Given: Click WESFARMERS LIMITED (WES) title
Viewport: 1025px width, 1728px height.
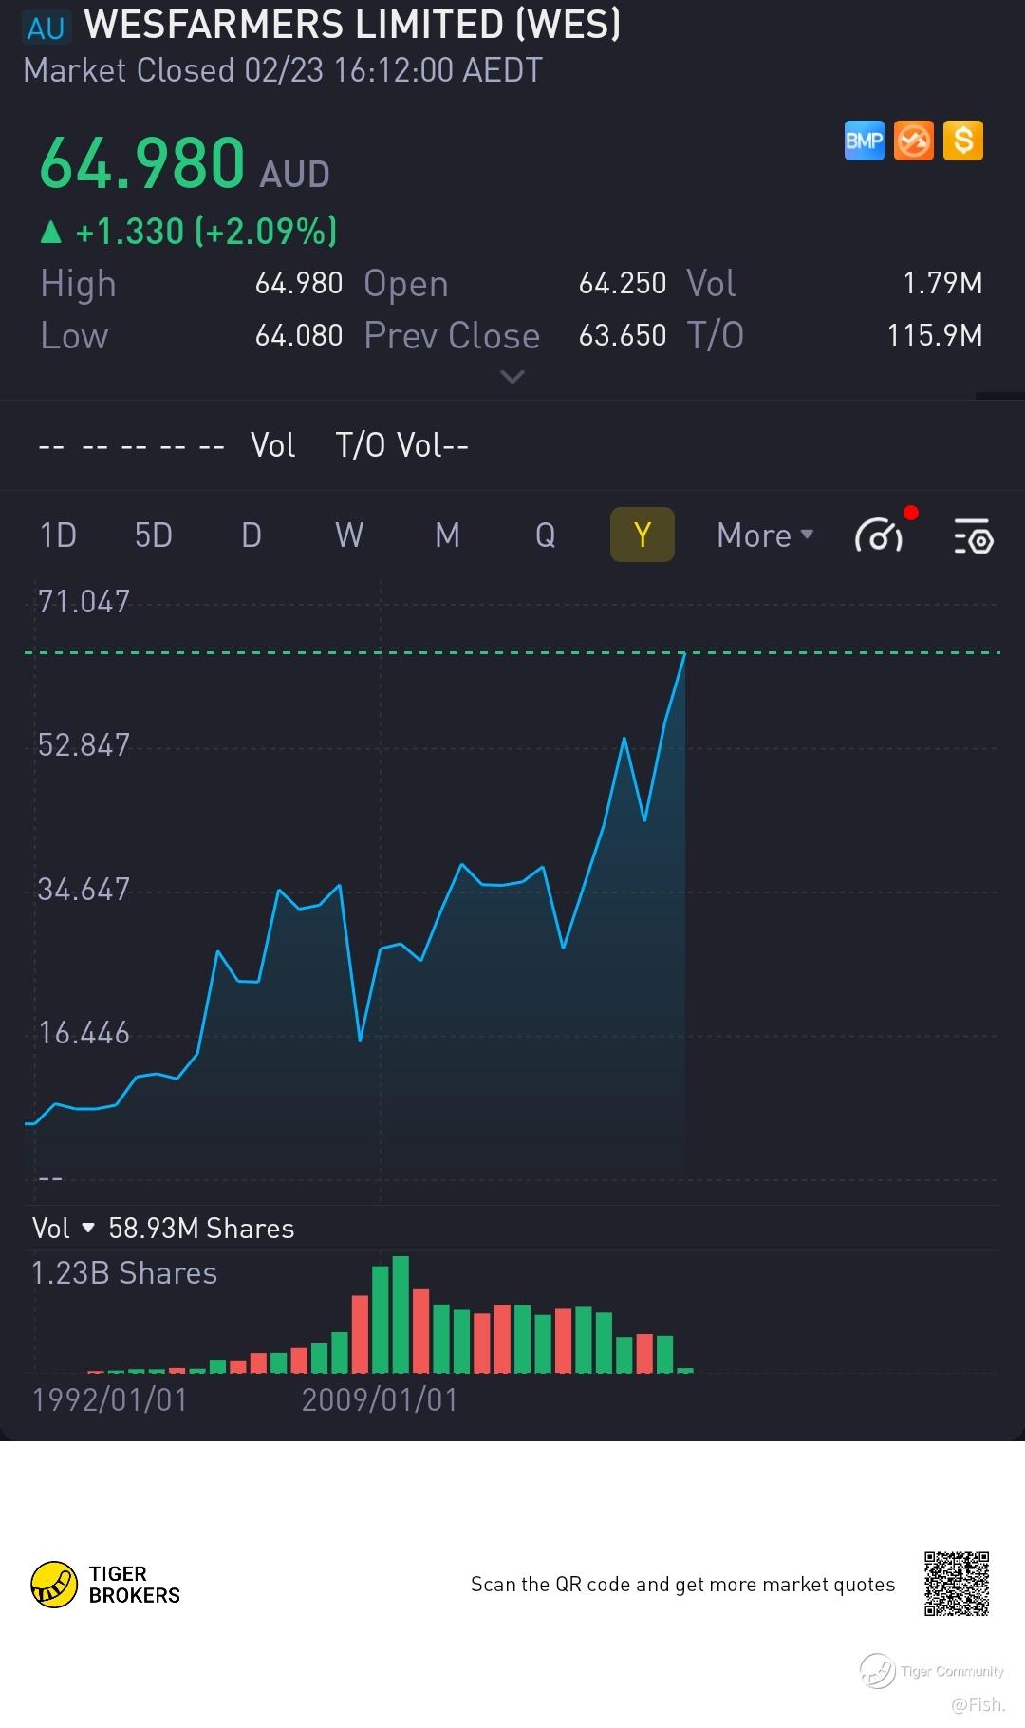Looking at the screenshot, I should (352, 25).
